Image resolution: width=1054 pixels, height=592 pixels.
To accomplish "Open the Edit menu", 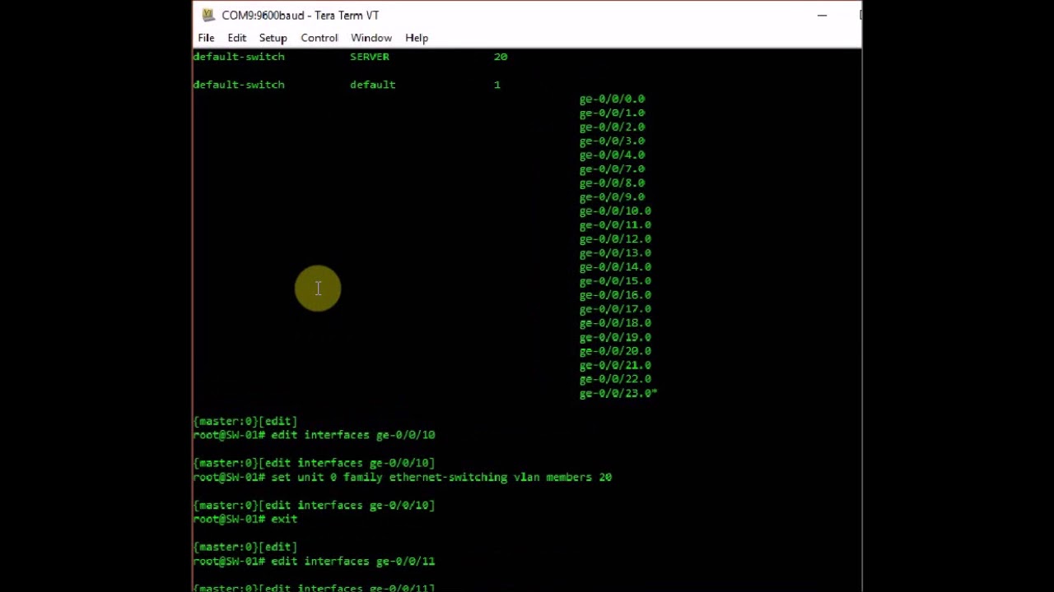I will pyautogui.click(x=237, y=38).
